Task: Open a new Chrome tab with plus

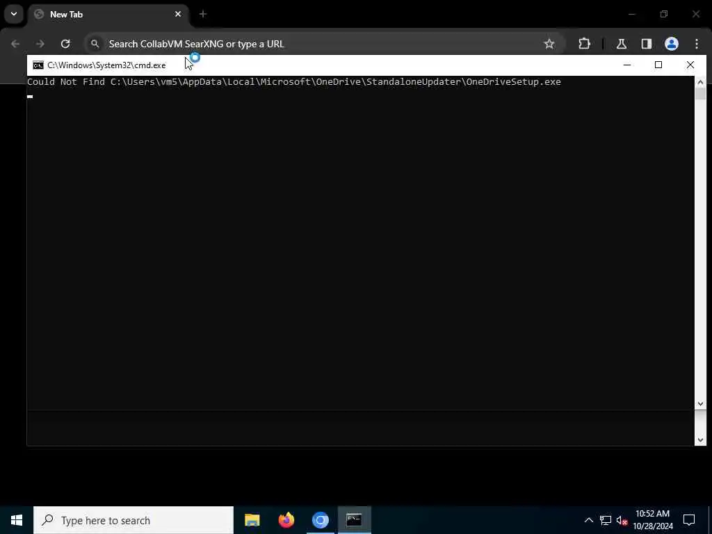Action: (203, 14)
